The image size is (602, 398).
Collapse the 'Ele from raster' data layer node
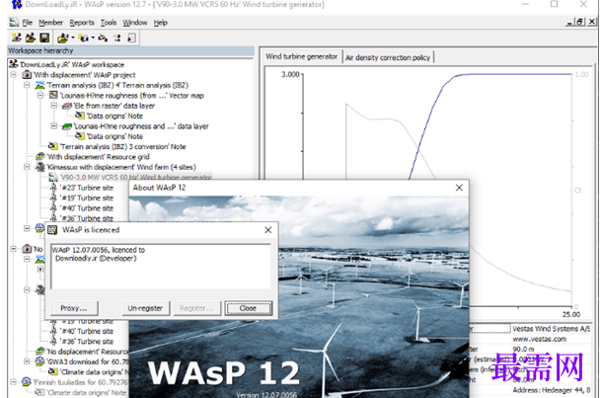pyautogui.click(x=53, y=106)
